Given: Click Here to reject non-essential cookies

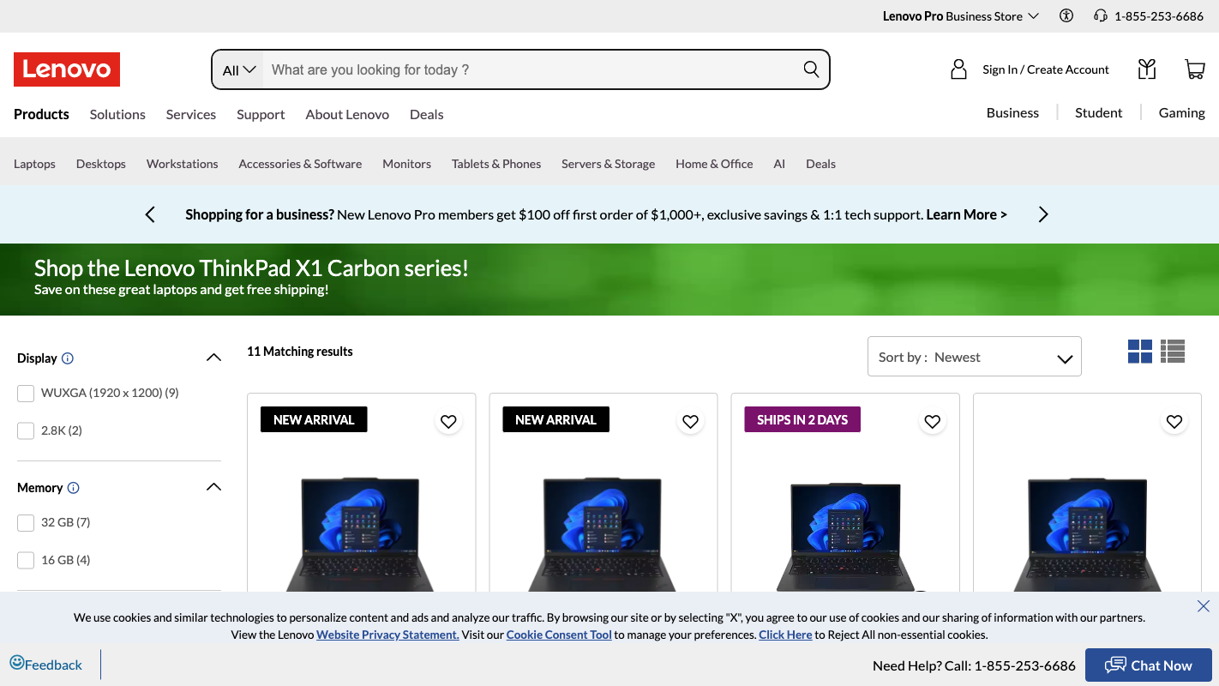Looking at the screenshot, I should click(x=784, y=635).
